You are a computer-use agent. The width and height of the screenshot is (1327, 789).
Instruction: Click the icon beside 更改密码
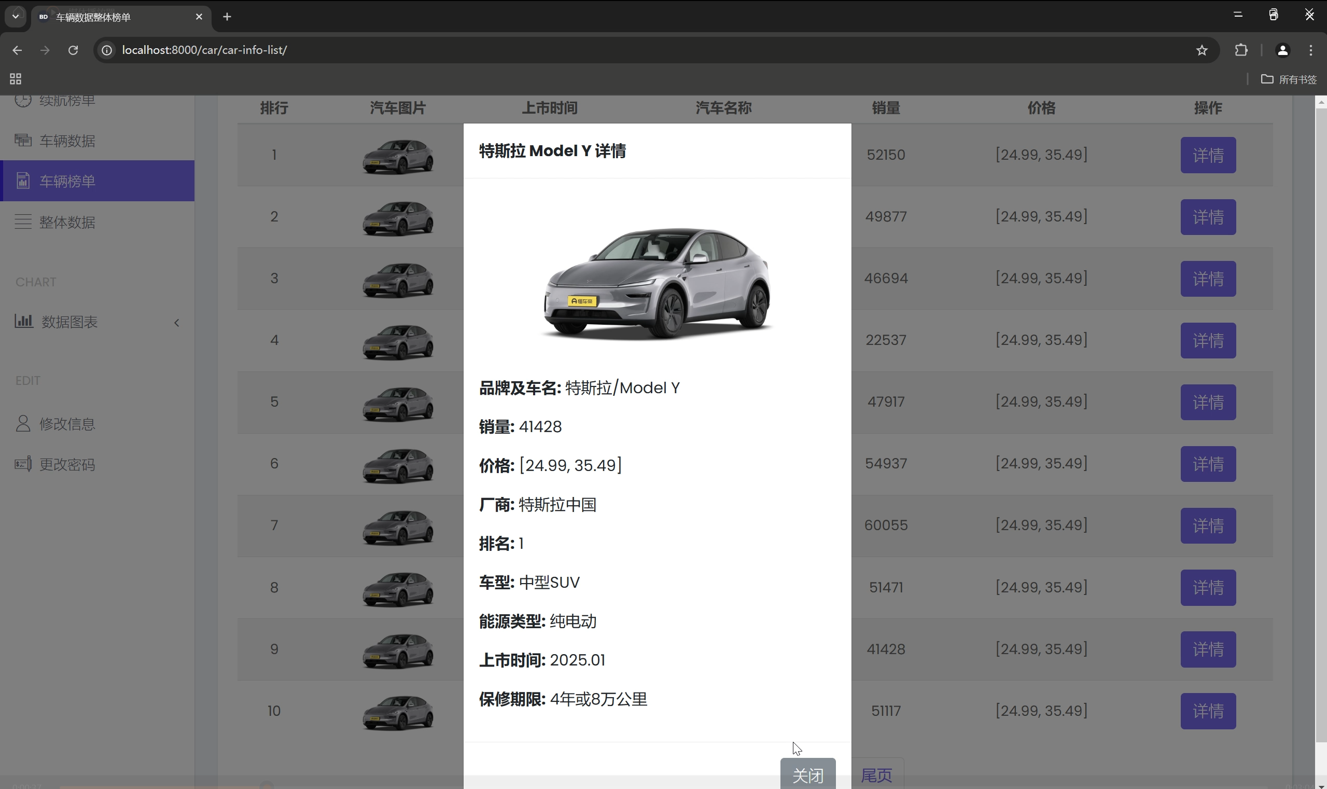(23, 464)
